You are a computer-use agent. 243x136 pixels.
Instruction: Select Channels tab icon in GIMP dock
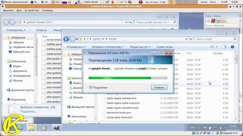(213, 21)
